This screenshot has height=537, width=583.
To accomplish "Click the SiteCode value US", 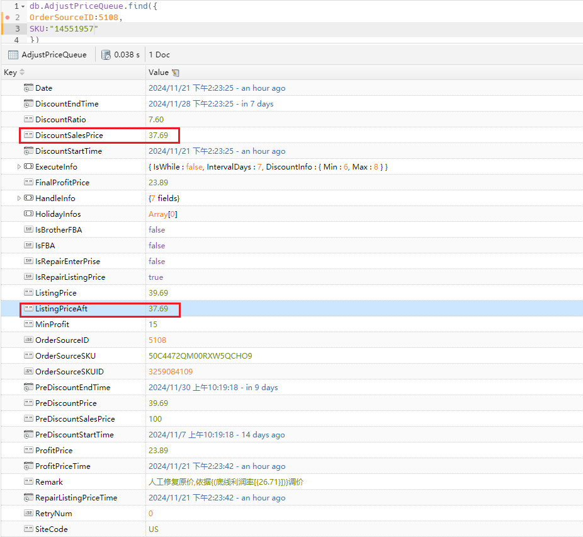I will pos(154,529).
